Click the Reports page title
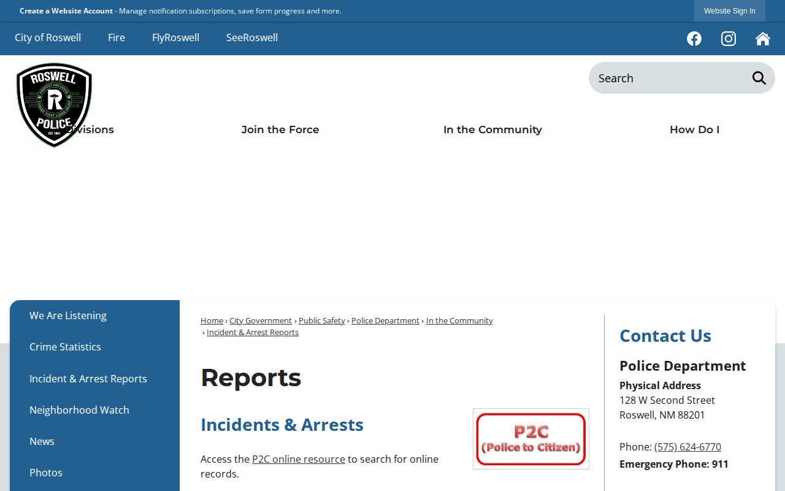 (x=251, y=377)
